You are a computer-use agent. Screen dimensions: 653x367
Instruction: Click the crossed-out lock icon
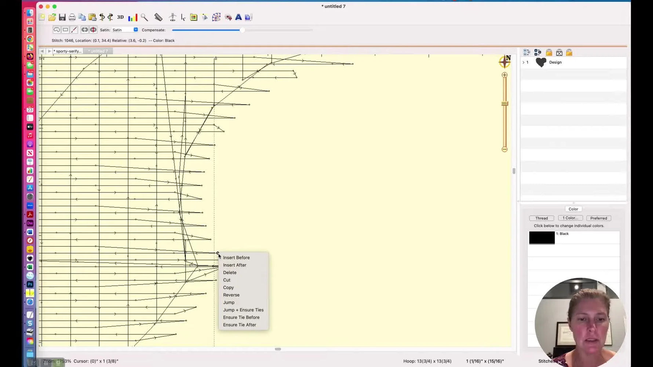click(559, 52)
